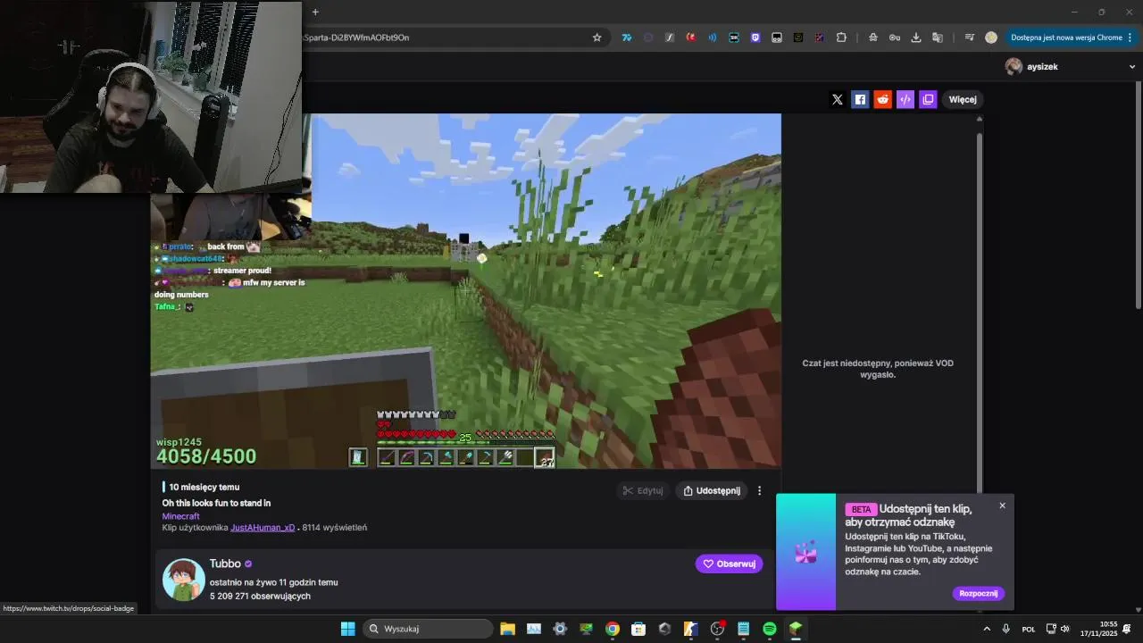The height and width of the screenshot is (643, 1143).
Task: Click the '5 209 271 obserwujących' text
Action: [260, 596]
